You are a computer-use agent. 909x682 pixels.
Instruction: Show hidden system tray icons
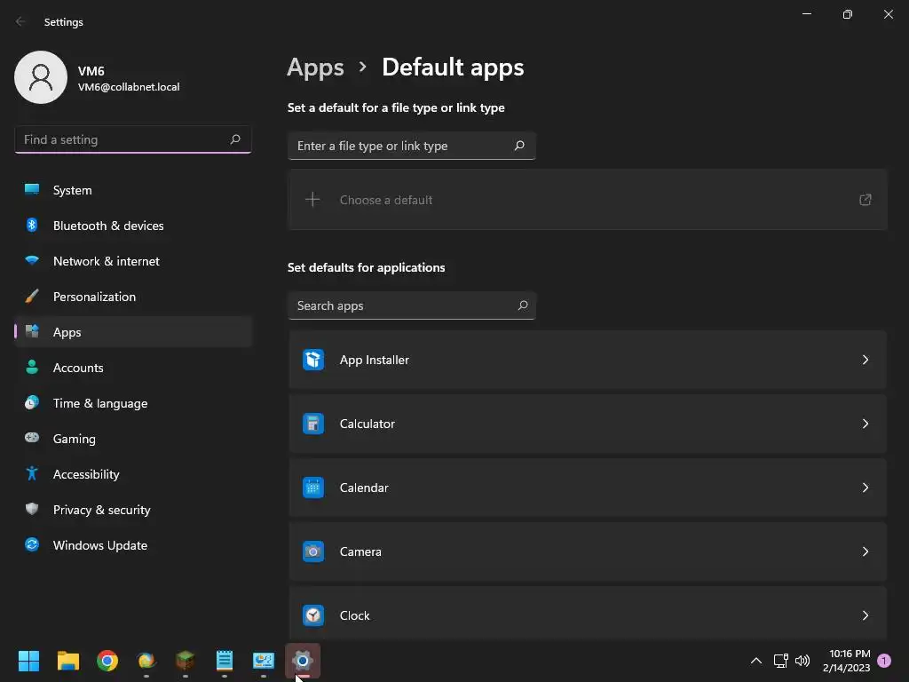point(756,661)
